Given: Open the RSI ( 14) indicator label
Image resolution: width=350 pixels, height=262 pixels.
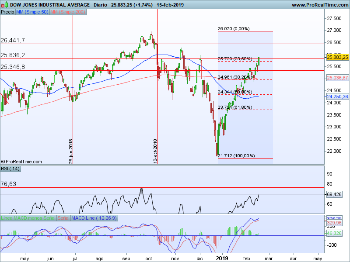Looking at the screenshot, I should tap(10, 169).
